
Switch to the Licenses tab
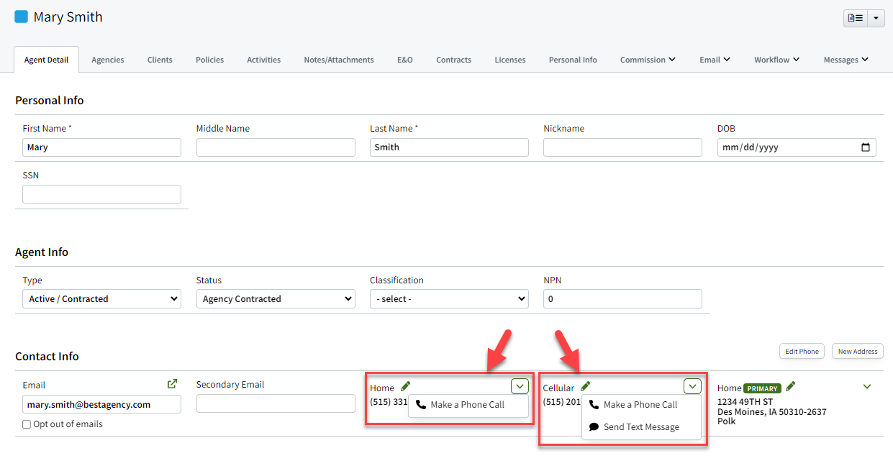click(510, 60)
